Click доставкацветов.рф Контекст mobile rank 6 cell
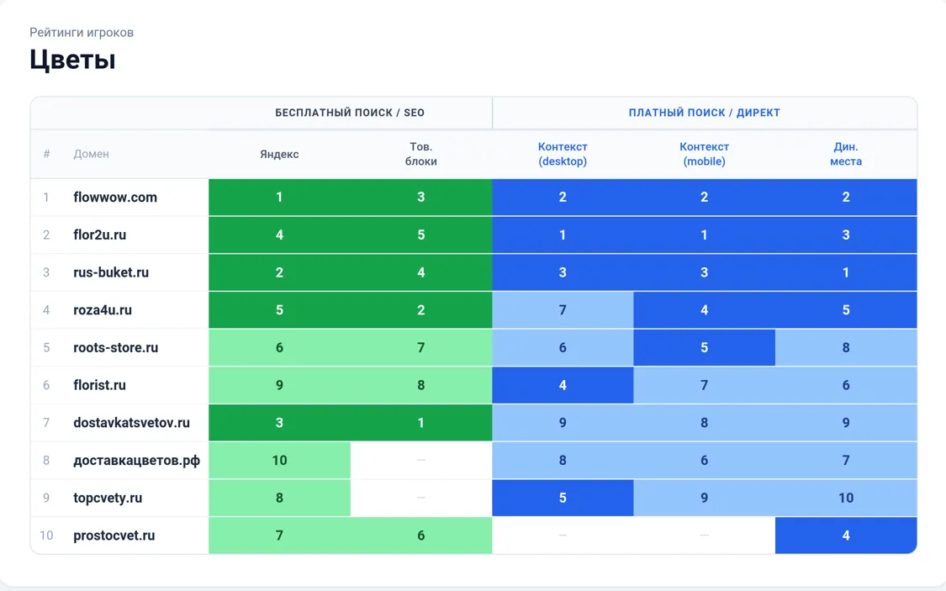 [704, 460]
